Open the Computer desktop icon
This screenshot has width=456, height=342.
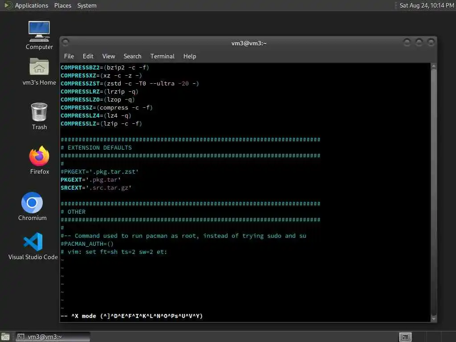pyautogui.click(x=39, y=35)
